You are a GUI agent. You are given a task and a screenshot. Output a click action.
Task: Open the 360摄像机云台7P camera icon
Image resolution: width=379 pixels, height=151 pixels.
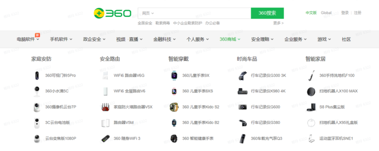(37, 107)
